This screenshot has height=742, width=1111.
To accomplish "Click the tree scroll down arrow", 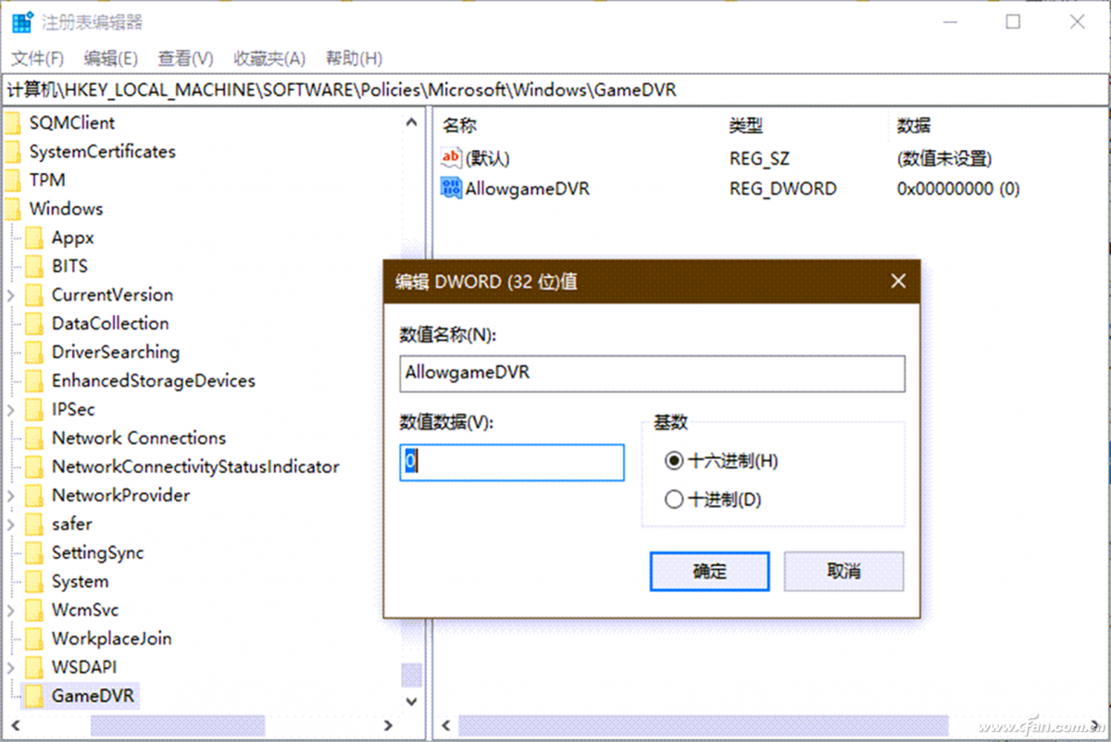I will (x=412, y=703).
